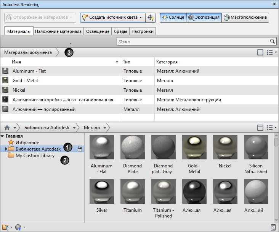Click the Nickel row swatch icon
This screenshot has width=279, height=232.
(x=5, y=90)
